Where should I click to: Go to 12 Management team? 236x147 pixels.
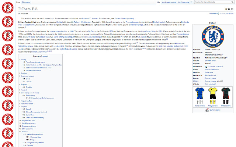28,126
